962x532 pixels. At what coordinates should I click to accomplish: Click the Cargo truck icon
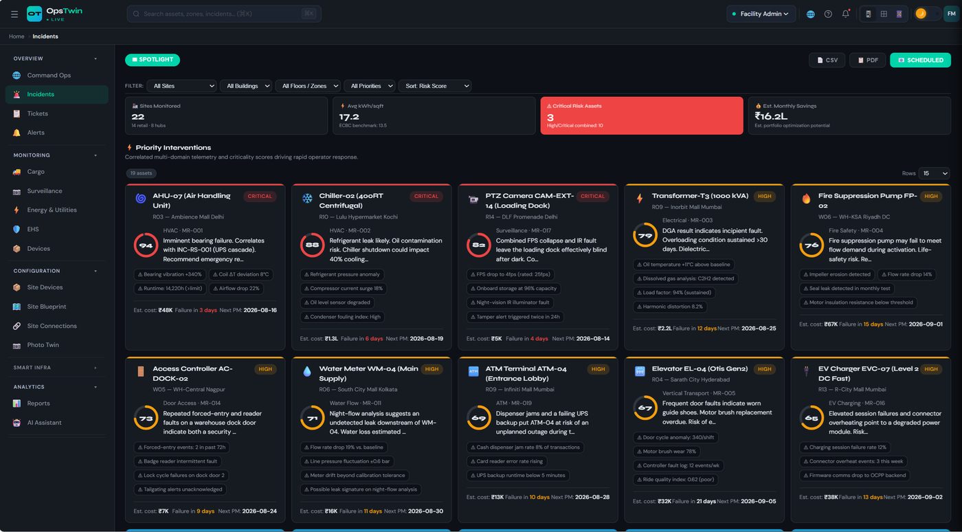(x=16, y=172)
